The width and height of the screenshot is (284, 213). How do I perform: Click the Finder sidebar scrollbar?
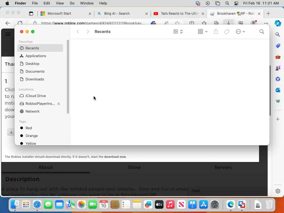[x=68, y=77]
